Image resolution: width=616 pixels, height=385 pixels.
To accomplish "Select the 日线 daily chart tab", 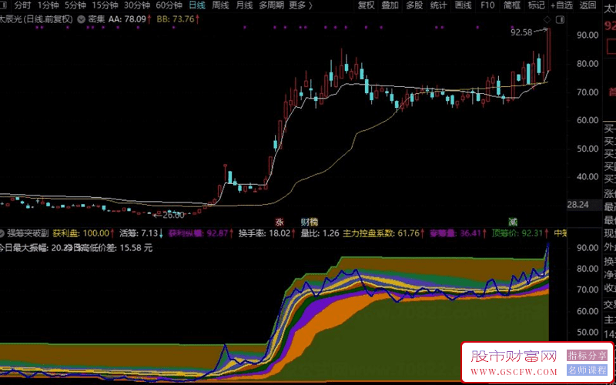I will tap(197, 5).
